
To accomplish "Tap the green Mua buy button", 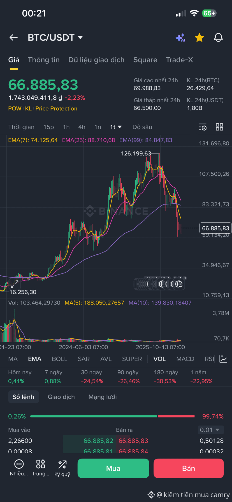I will click(x=113, y=468).
